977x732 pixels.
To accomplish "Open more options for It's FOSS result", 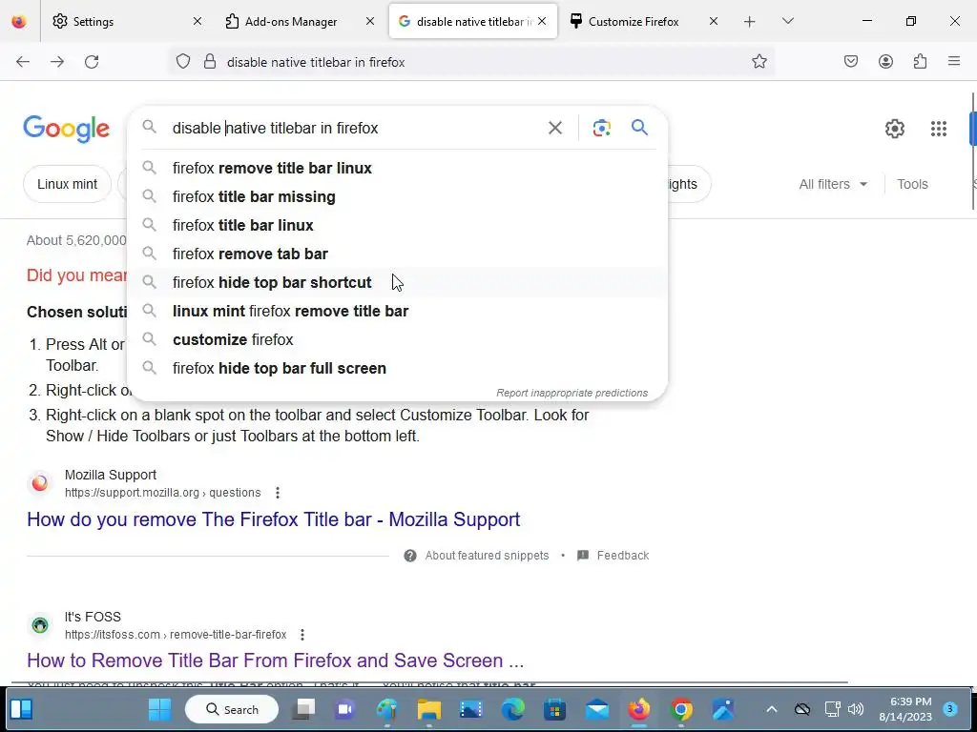I will pos(302,635).
